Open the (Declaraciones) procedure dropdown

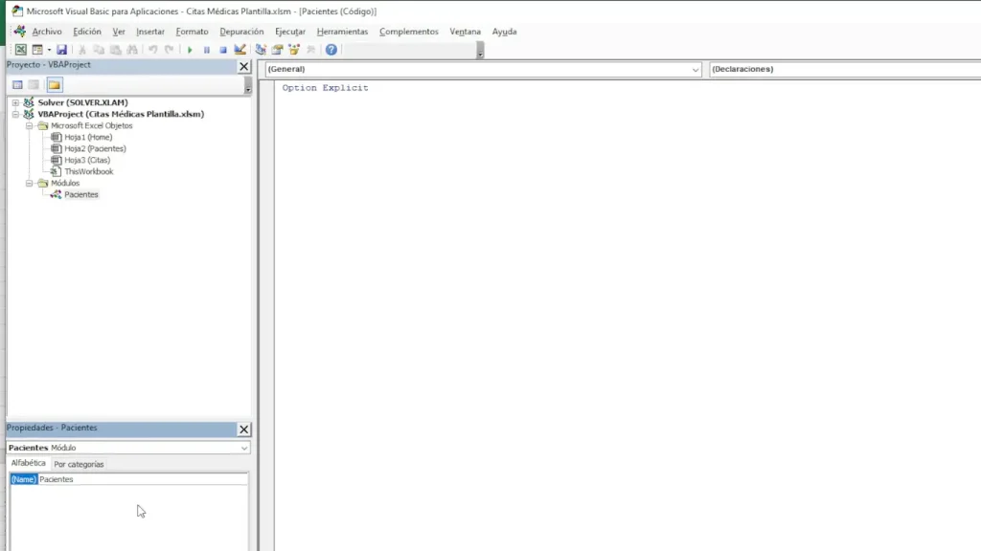tap(845, 69)
